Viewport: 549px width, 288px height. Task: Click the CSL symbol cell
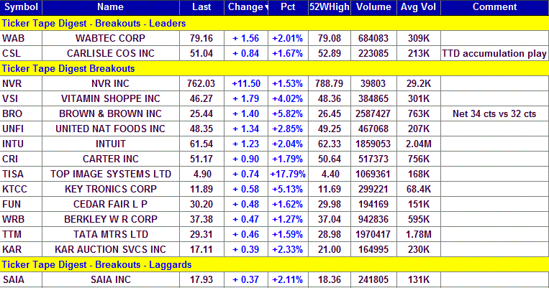pos(21,53)
